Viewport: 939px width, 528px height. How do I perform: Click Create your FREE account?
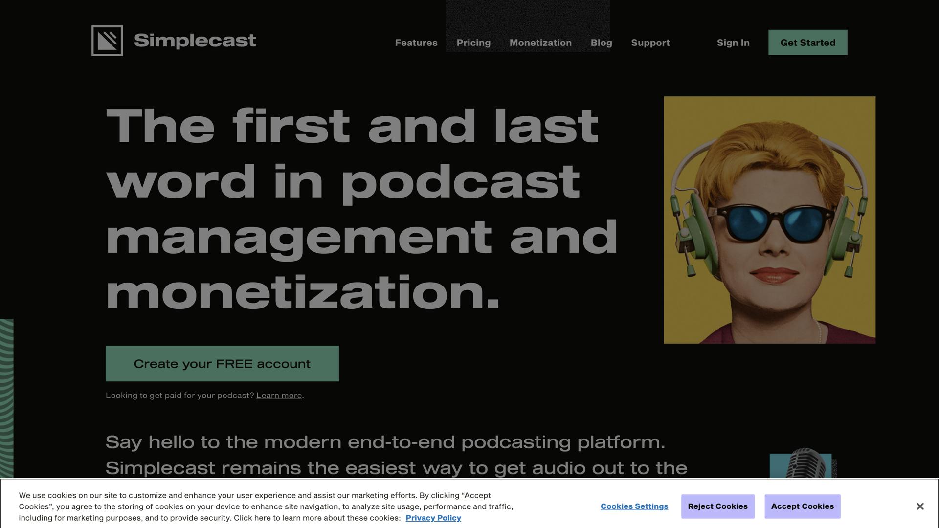point(223,363)
